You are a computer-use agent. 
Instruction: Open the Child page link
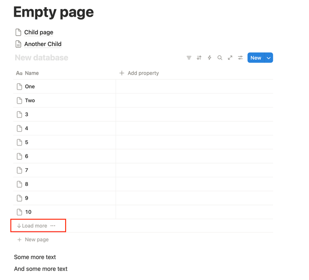point(39,32)
